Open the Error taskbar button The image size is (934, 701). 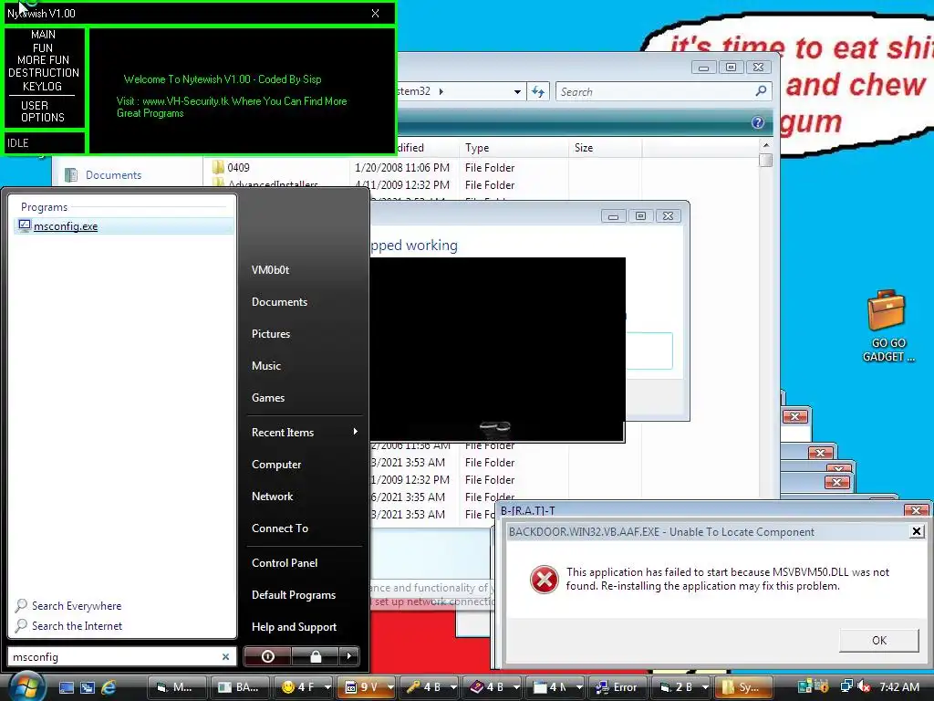[x=617, y=687]
